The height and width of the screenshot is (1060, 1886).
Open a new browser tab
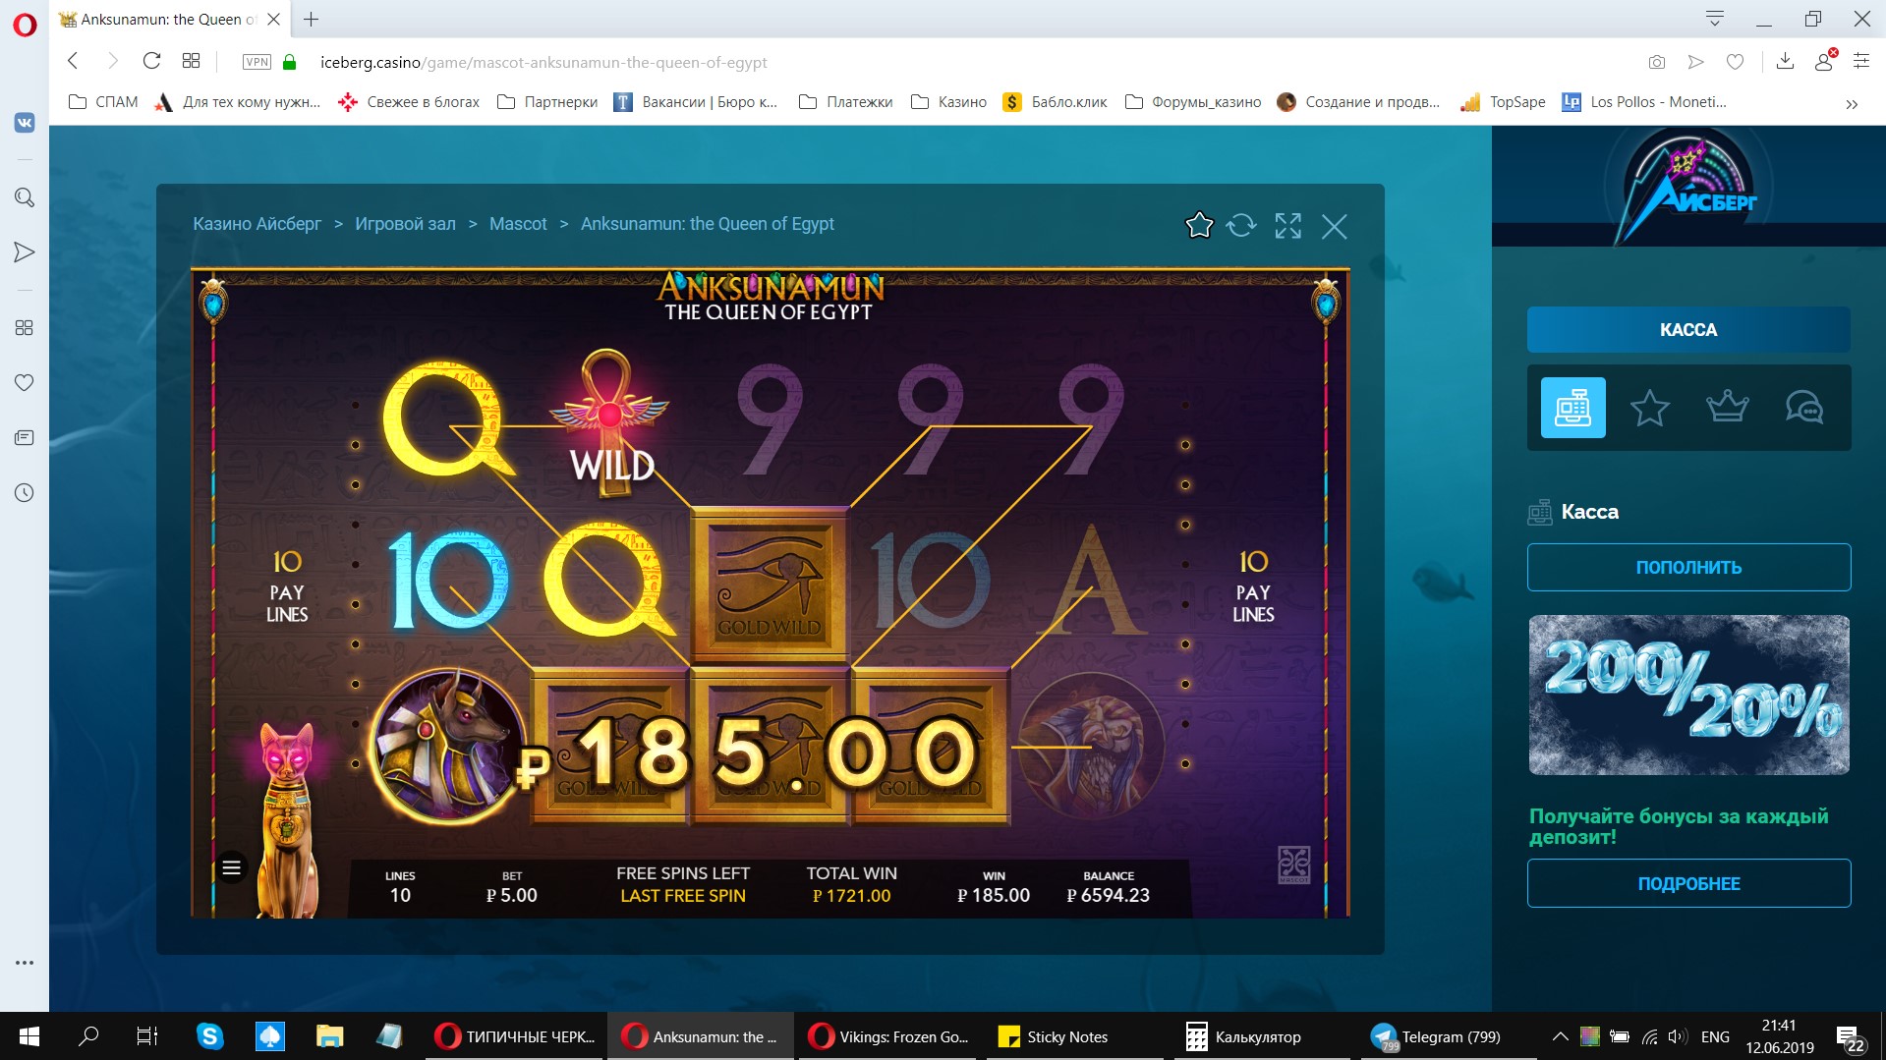(311, 19)
